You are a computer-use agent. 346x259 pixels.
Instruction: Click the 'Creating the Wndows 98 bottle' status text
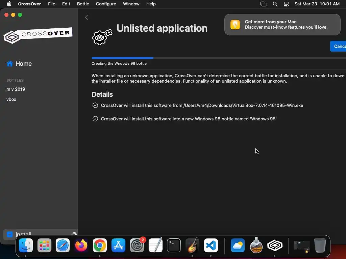point(119,63)
